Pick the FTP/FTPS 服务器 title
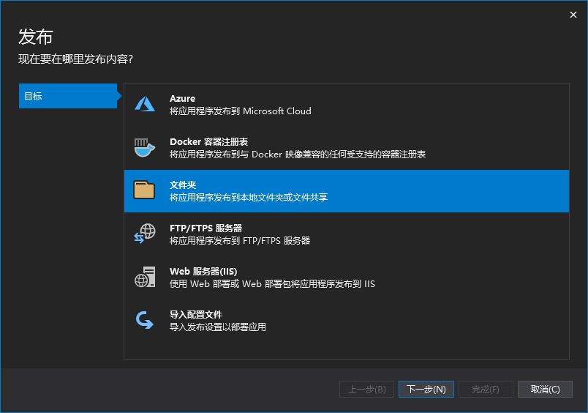Viewport: 588px width, 413px height. point(206,228)
